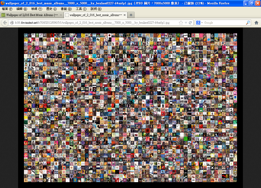Close the active wallpaper jpg tab
The width and height of the screenshot is (261, 188).
point(125,15)
